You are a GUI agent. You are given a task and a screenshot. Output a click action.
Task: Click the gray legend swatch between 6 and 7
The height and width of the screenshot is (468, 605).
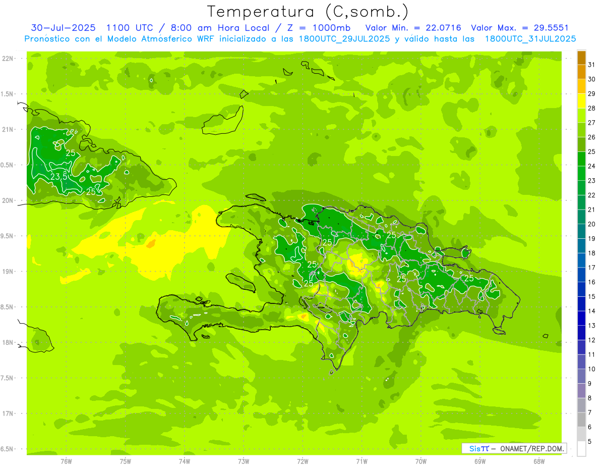[581, 420]
